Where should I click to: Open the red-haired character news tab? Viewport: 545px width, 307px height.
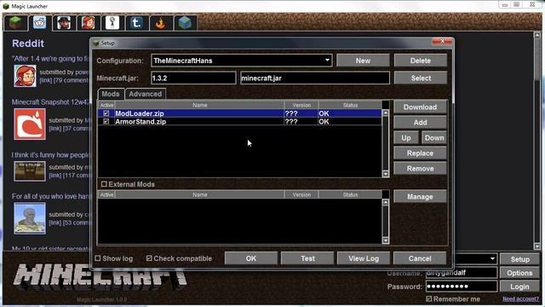coord(89,23)
